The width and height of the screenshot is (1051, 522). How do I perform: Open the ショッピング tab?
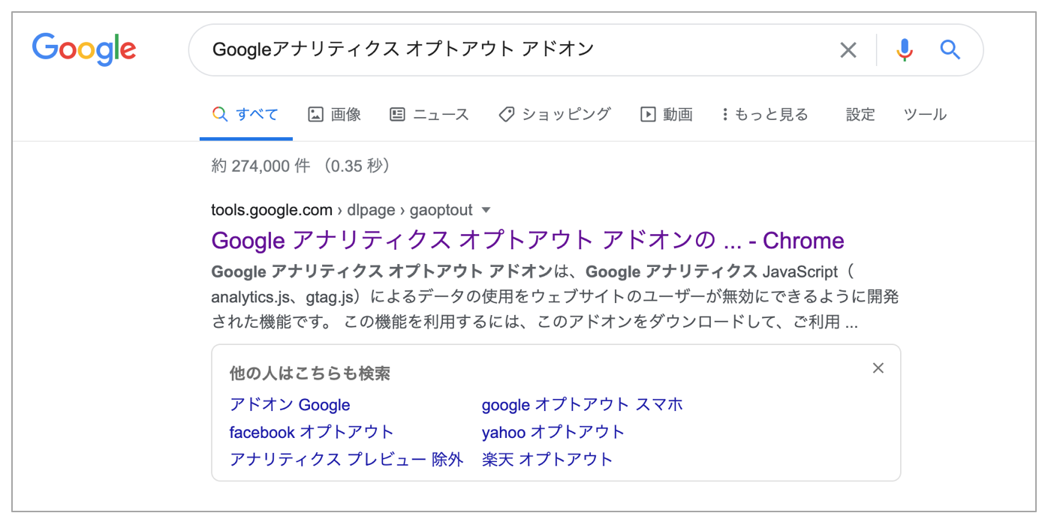click(555, 115)
